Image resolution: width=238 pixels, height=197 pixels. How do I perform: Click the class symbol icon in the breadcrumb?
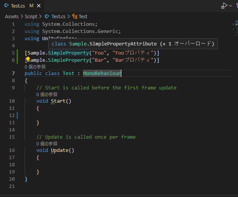(x=74, y=16)
